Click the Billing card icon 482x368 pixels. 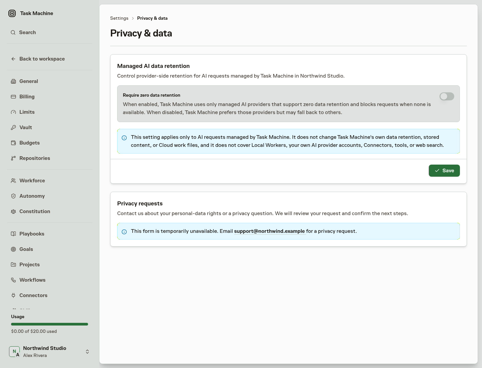(13, 97)
